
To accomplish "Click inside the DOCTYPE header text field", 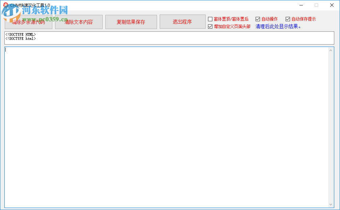I will (x=169, y=38).
